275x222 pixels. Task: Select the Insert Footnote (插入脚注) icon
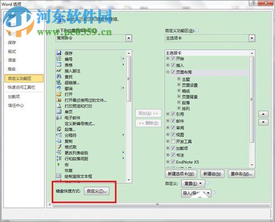[x=59, y=71]
